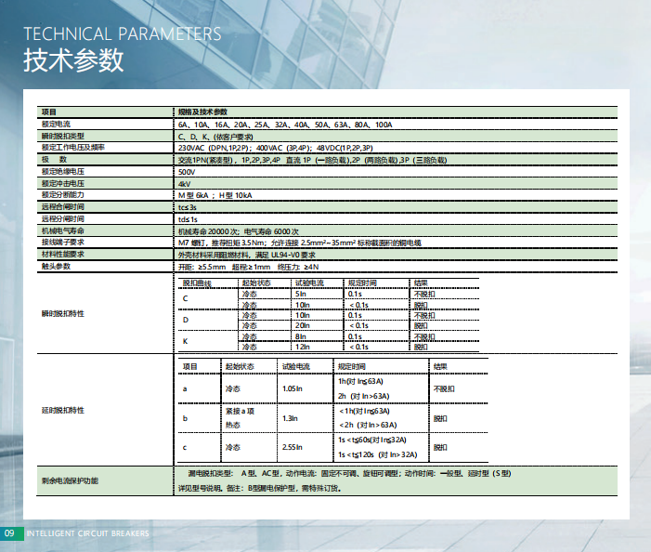Select curve K in trip curve table
This screenshot has height=552, width=651.
pyautogui.click(x=185, y=341)
